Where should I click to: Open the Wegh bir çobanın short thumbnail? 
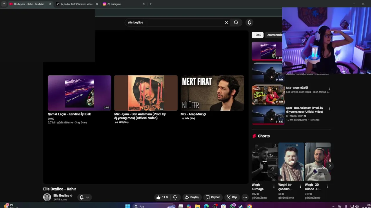(291, 162)
